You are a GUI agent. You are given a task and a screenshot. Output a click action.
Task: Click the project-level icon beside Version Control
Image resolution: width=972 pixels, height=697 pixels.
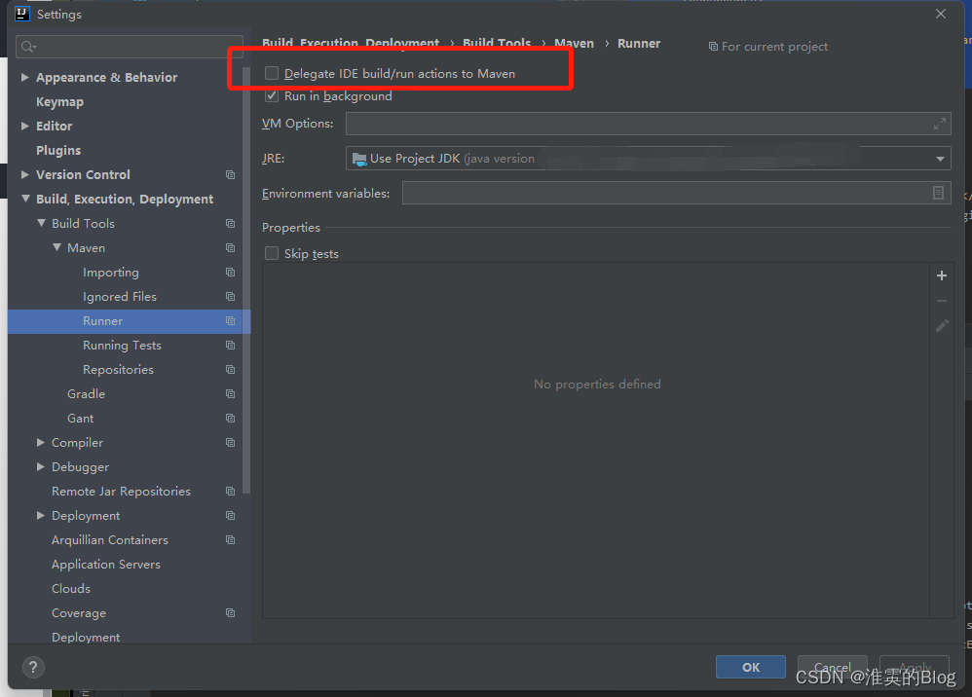230,174
